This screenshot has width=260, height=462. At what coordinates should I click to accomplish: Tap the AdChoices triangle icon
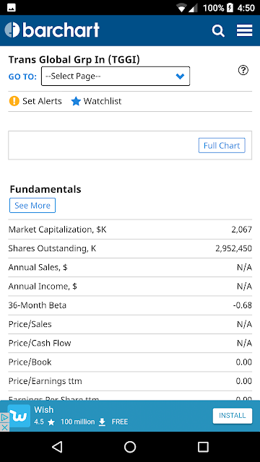pos(4,418)
